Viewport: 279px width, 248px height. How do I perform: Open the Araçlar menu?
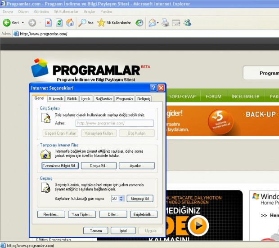[90, 12]
